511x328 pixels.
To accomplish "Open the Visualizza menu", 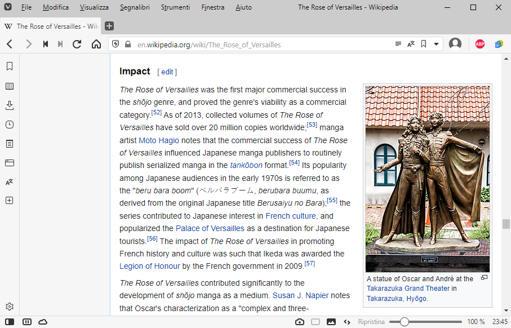I will pos(94,7).
